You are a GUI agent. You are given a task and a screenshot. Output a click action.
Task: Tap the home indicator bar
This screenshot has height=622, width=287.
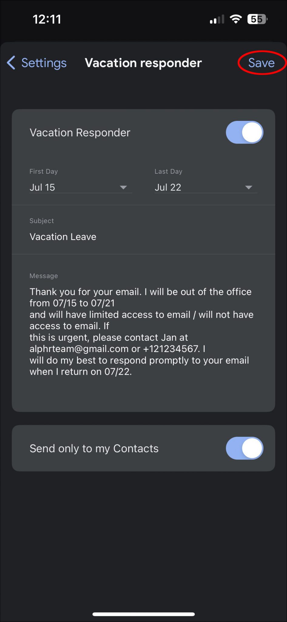(143, 614)
